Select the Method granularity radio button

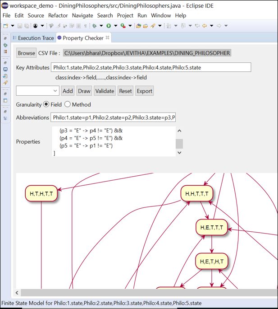[x=68, y=104]
